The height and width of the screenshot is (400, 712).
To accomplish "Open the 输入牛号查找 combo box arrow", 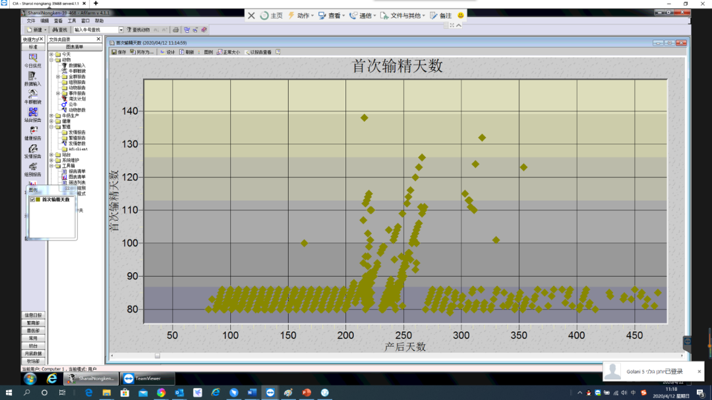I will tap(121, 30).
